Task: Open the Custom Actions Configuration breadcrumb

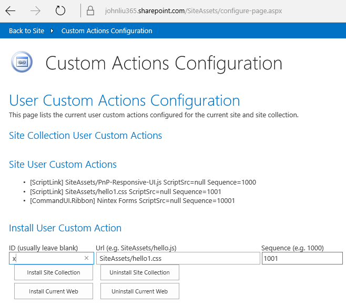Action: 107,30
